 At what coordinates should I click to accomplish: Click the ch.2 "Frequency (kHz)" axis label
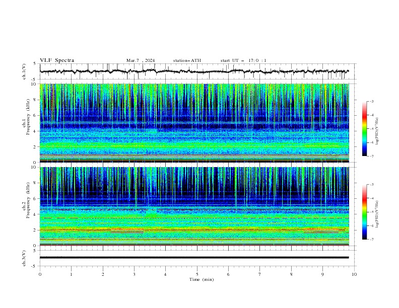(28, 200)
